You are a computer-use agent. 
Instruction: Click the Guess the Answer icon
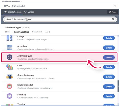10,77
